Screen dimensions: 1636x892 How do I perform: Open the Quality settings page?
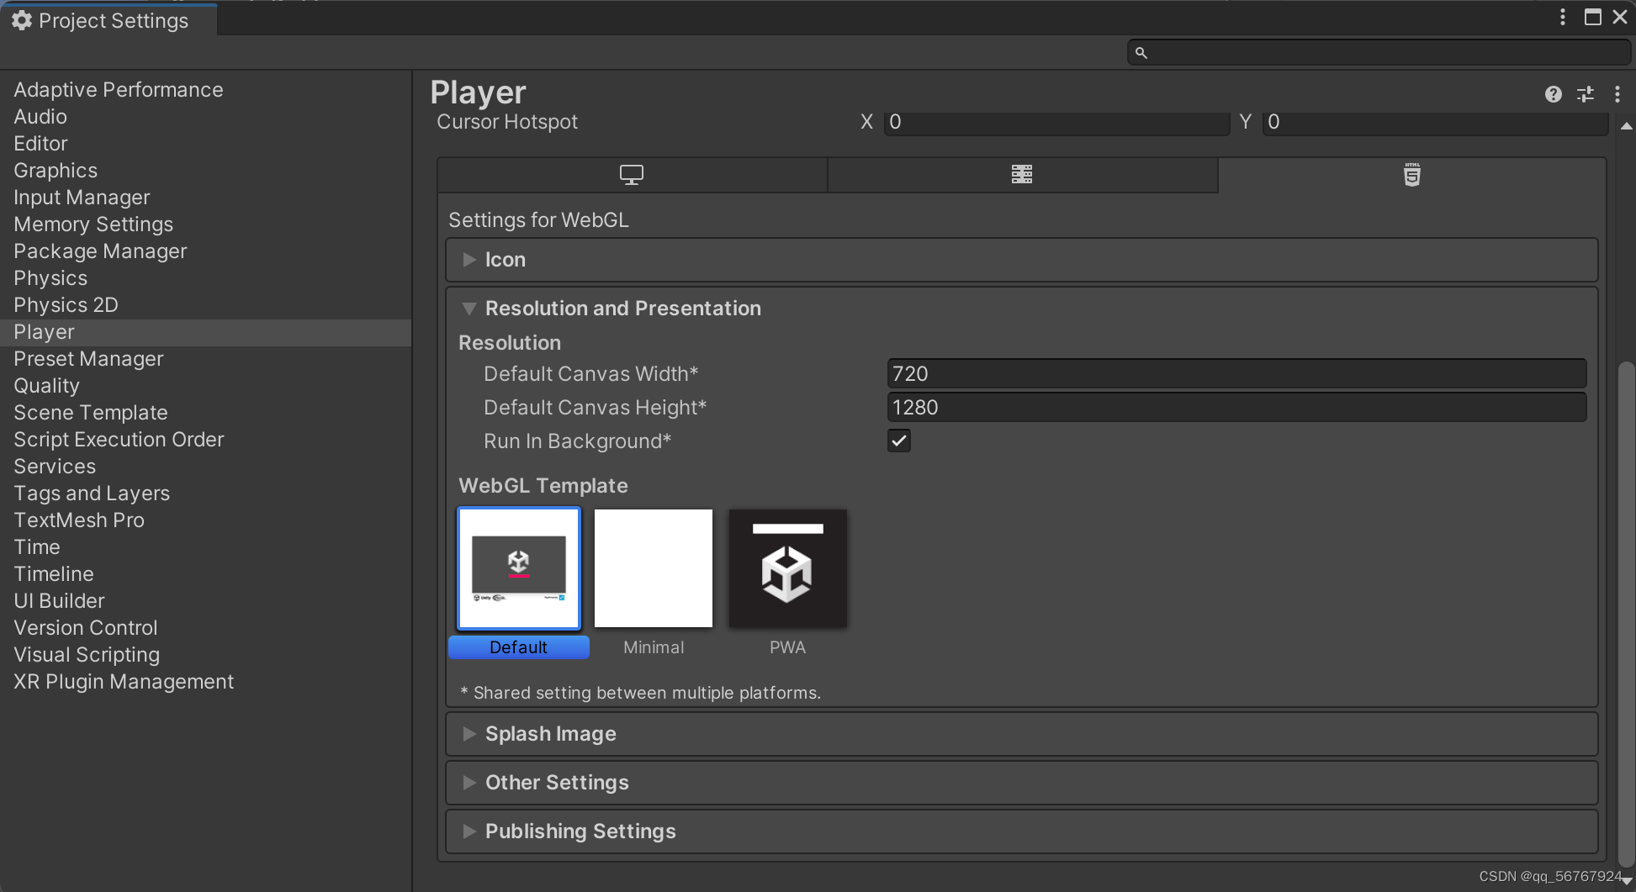point(47,385)
